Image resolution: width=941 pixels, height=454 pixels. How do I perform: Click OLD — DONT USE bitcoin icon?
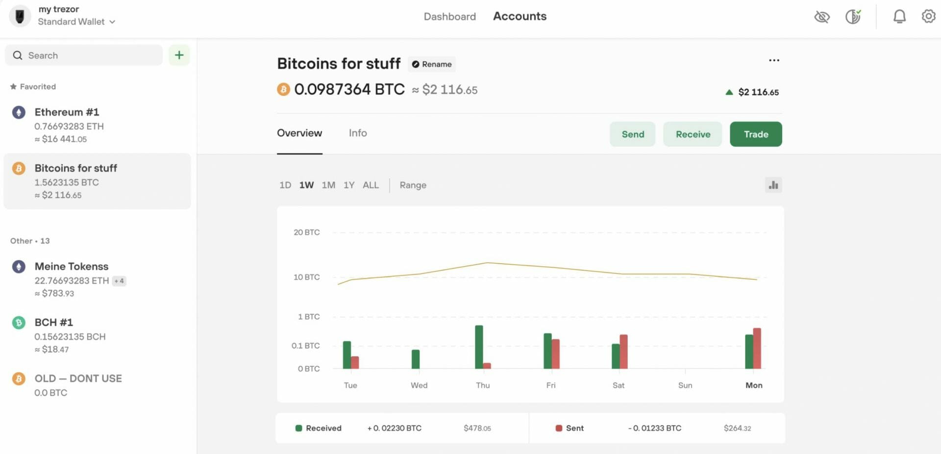click(19, 379)
